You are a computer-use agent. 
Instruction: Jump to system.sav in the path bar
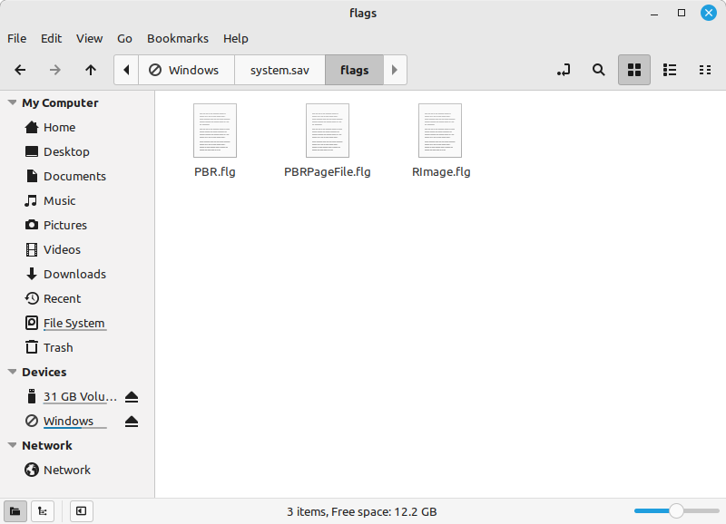[280, 70]
